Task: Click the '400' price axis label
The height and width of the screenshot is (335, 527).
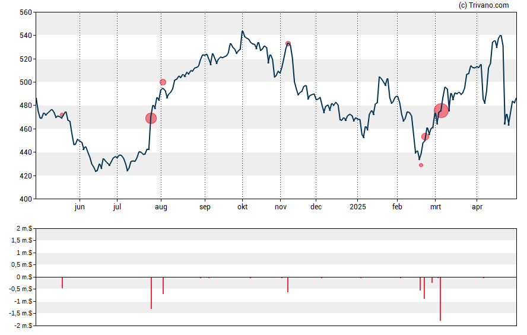Action: [x=26, y=199]
